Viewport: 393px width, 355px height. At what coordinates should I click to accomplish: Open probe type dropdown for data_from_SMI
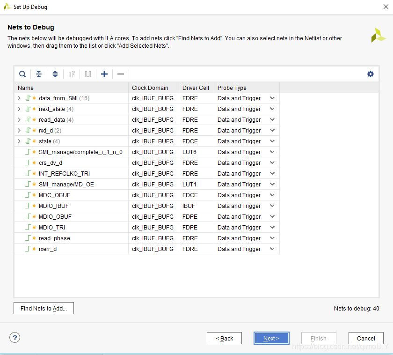(272, 98)
